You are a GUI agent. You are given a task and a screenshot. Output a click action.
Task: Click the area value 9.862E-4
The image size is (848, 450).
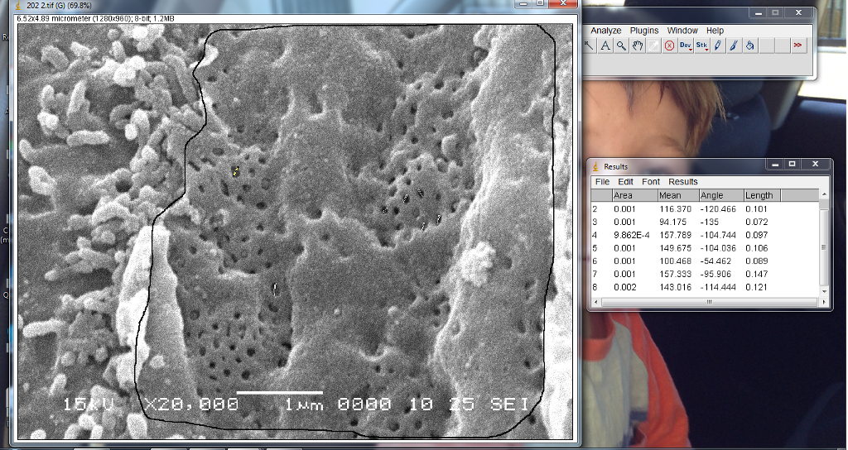click(x=632, y=235)
